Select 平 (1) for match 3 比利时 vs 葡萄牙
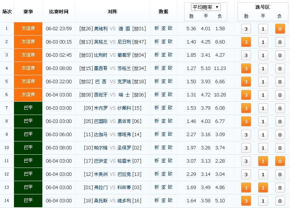 pyautogui.click(x=263, y=55)
